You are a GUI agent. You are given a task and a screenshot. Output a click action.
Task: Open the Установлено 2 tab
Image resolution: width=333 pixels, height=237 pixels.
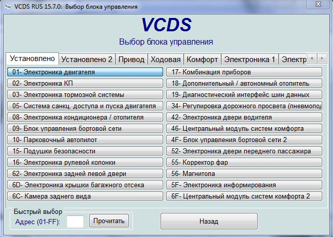click(87, 60)
